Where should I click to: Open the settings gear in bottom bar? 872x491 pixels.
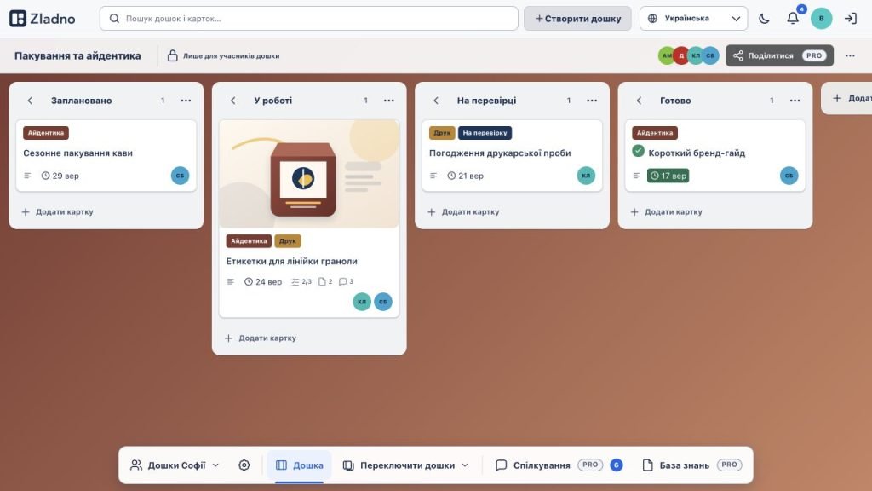click(244, 465)
